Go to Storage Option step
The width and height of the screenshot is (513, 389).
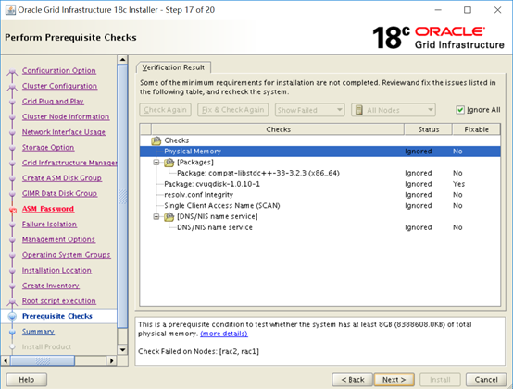click(x=48, y=148)
